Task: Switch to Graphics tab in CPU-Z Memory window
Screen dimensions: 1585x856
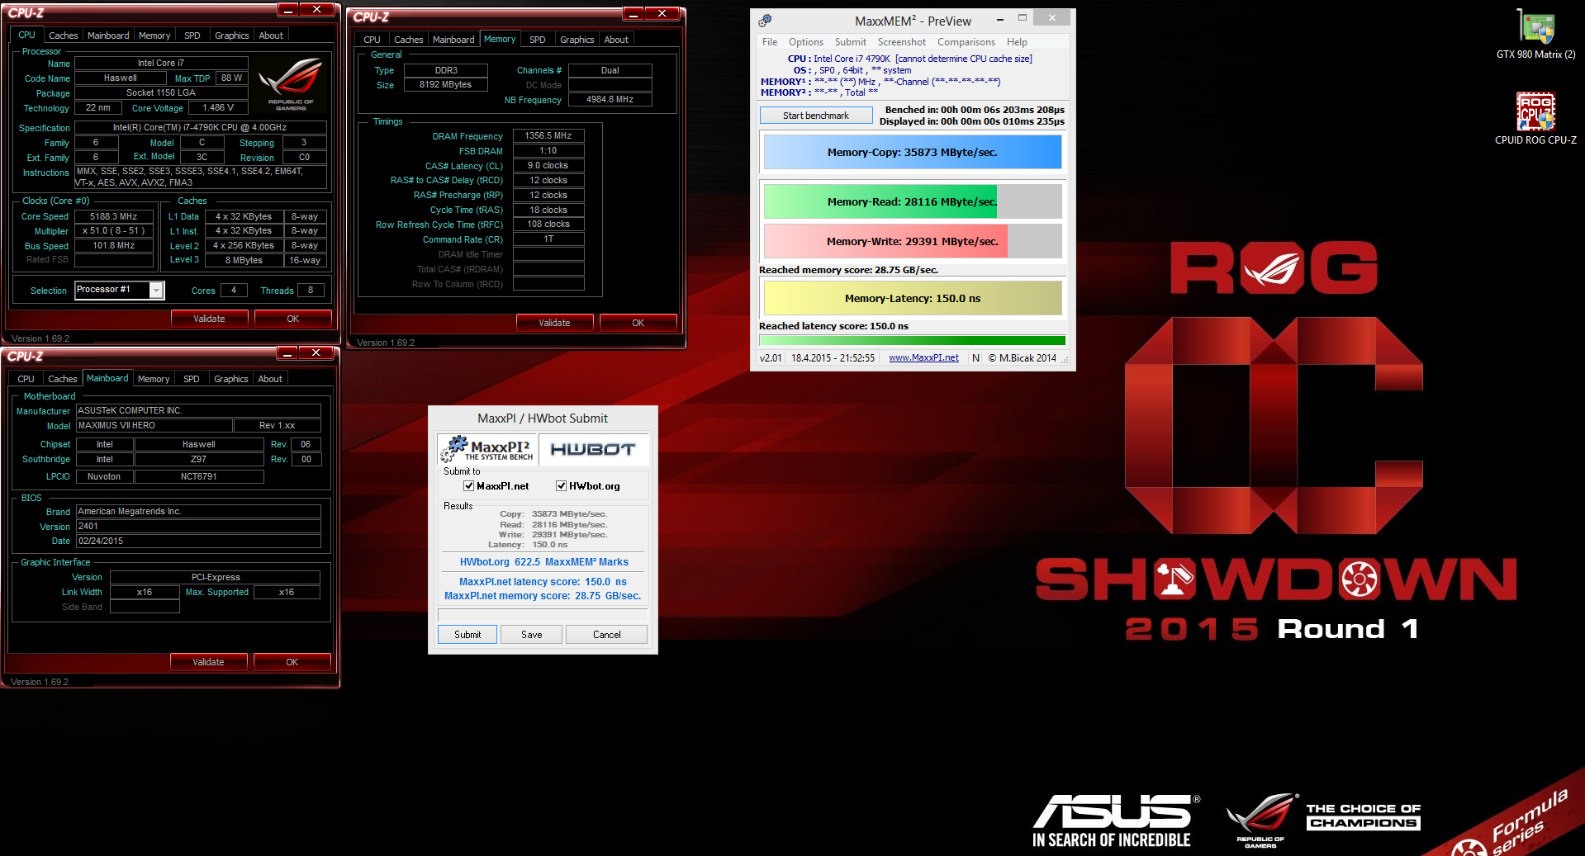Action: point(577,40)
